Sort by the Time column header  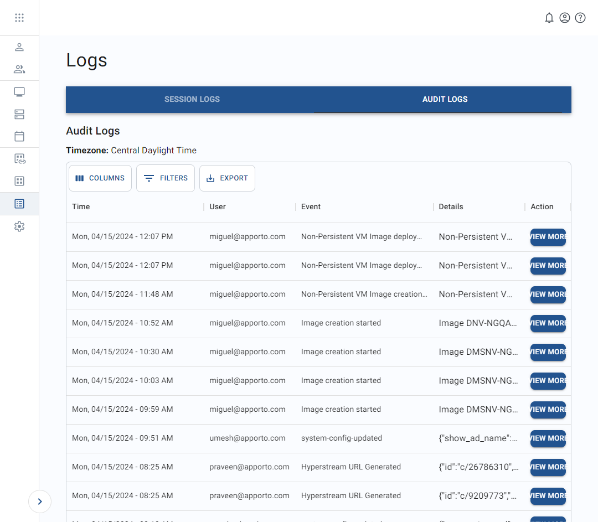tap(81, 206)
